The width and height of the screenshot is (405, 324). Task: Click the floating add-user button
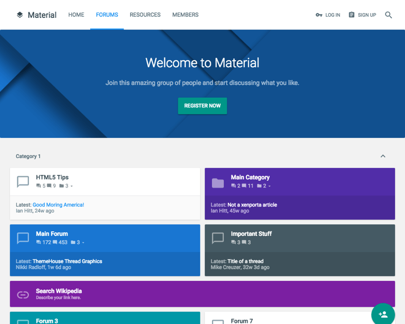(383, 315)
